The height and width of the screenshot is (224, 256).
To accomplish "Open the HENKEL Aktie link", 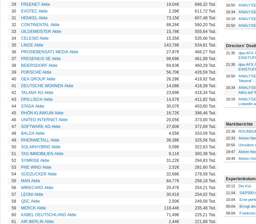I will pyautogui.click(x=34, y=18).
